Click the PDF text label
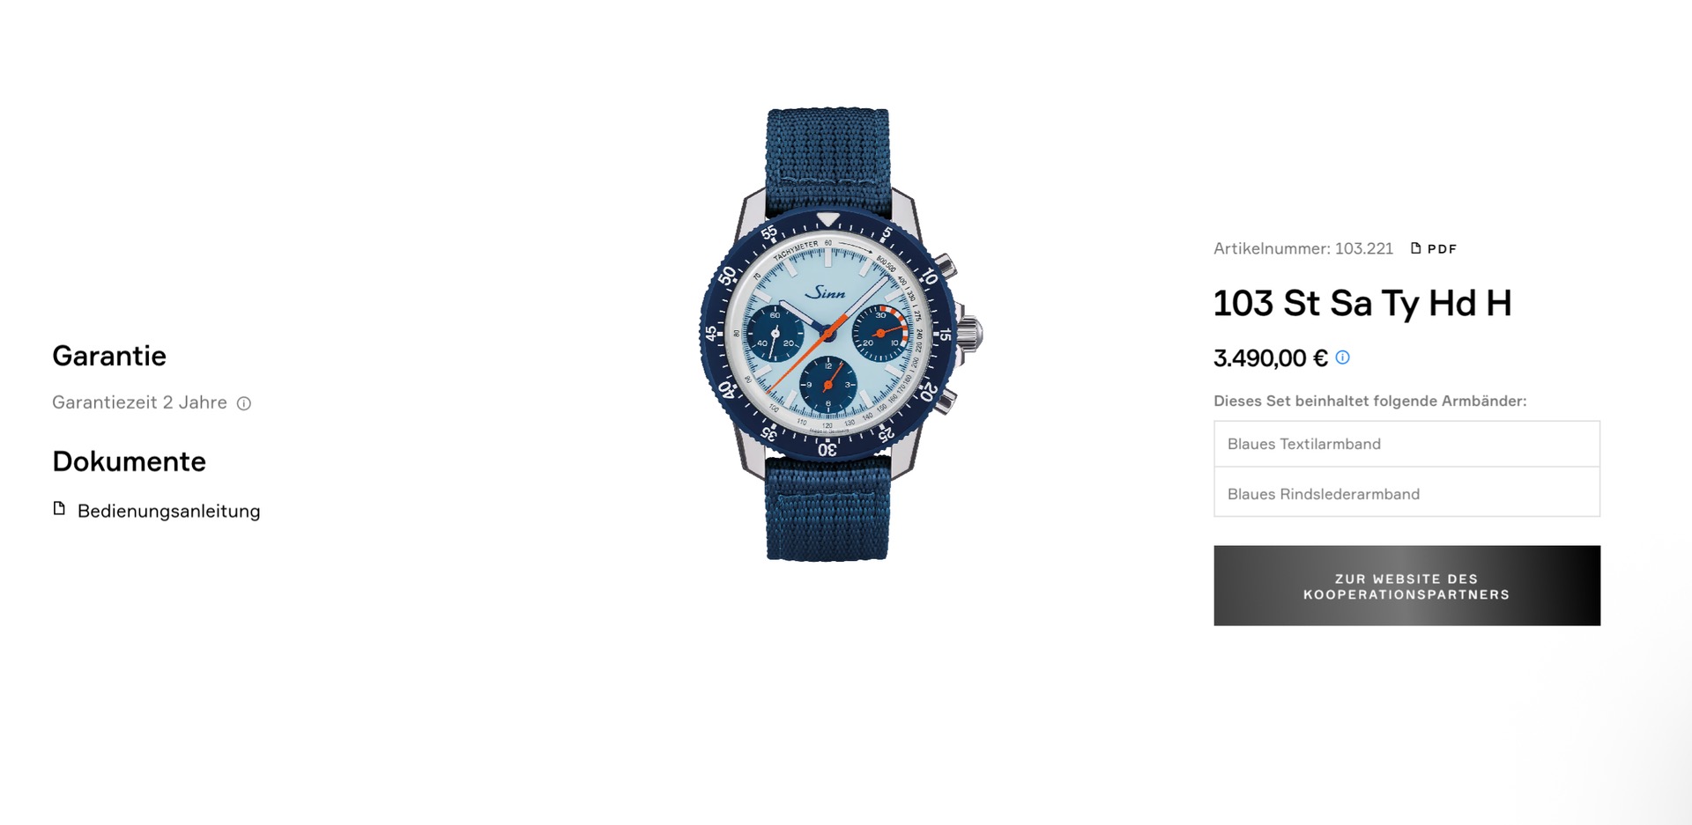The image size is (1692, 825). click(x=1442, y=249)
